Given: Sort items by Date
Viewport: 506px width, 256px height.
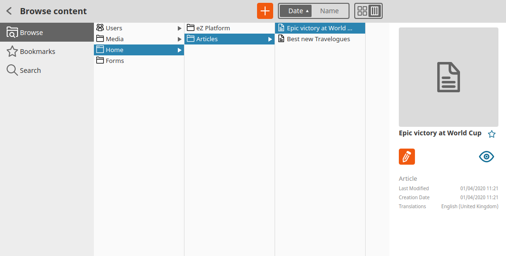Looking at the screenshot, I should (295, 11).
